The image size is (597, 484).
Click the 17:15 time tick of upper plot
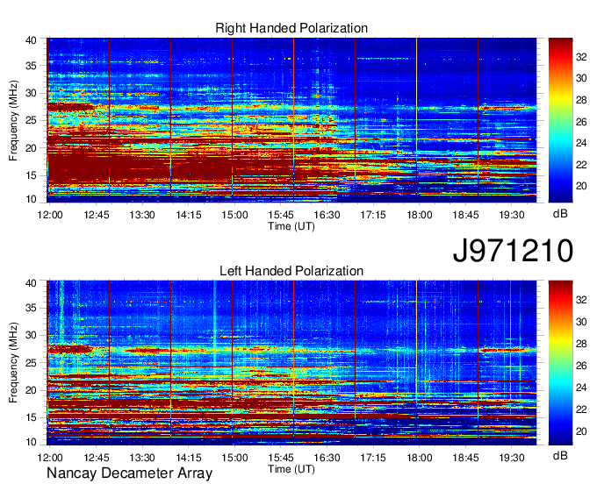pyautogui.click(x=373, y=215)
